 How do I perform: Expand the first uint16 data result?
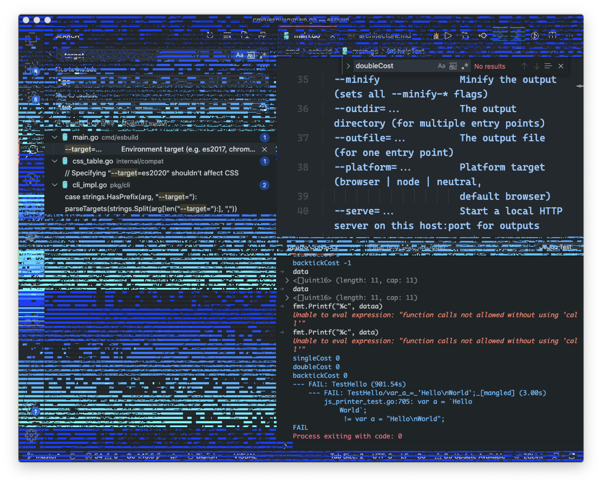[287, 280]
